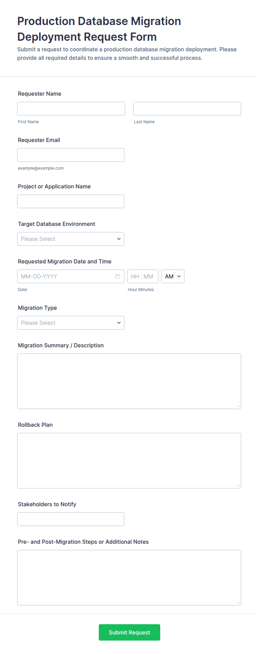Open the calendar picker icon

pos(118,276)
